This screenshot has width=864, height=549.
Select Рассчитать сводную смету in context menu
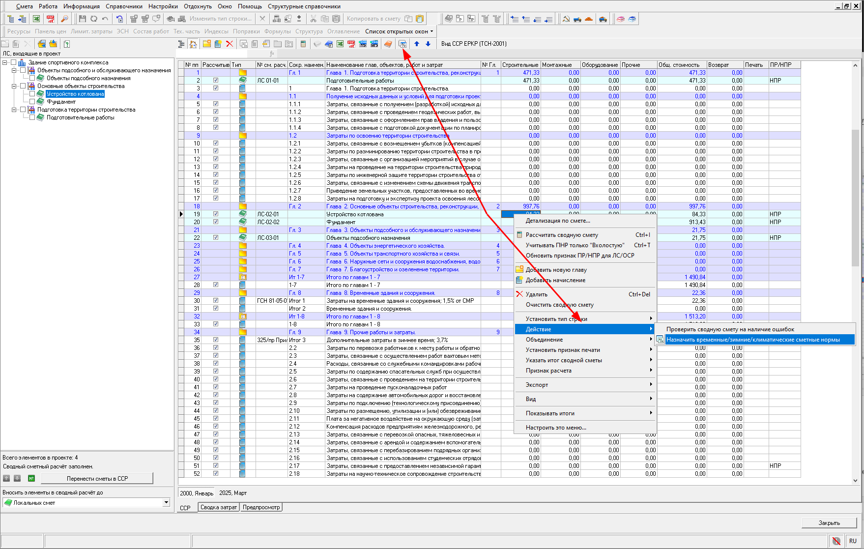point(562,235)
